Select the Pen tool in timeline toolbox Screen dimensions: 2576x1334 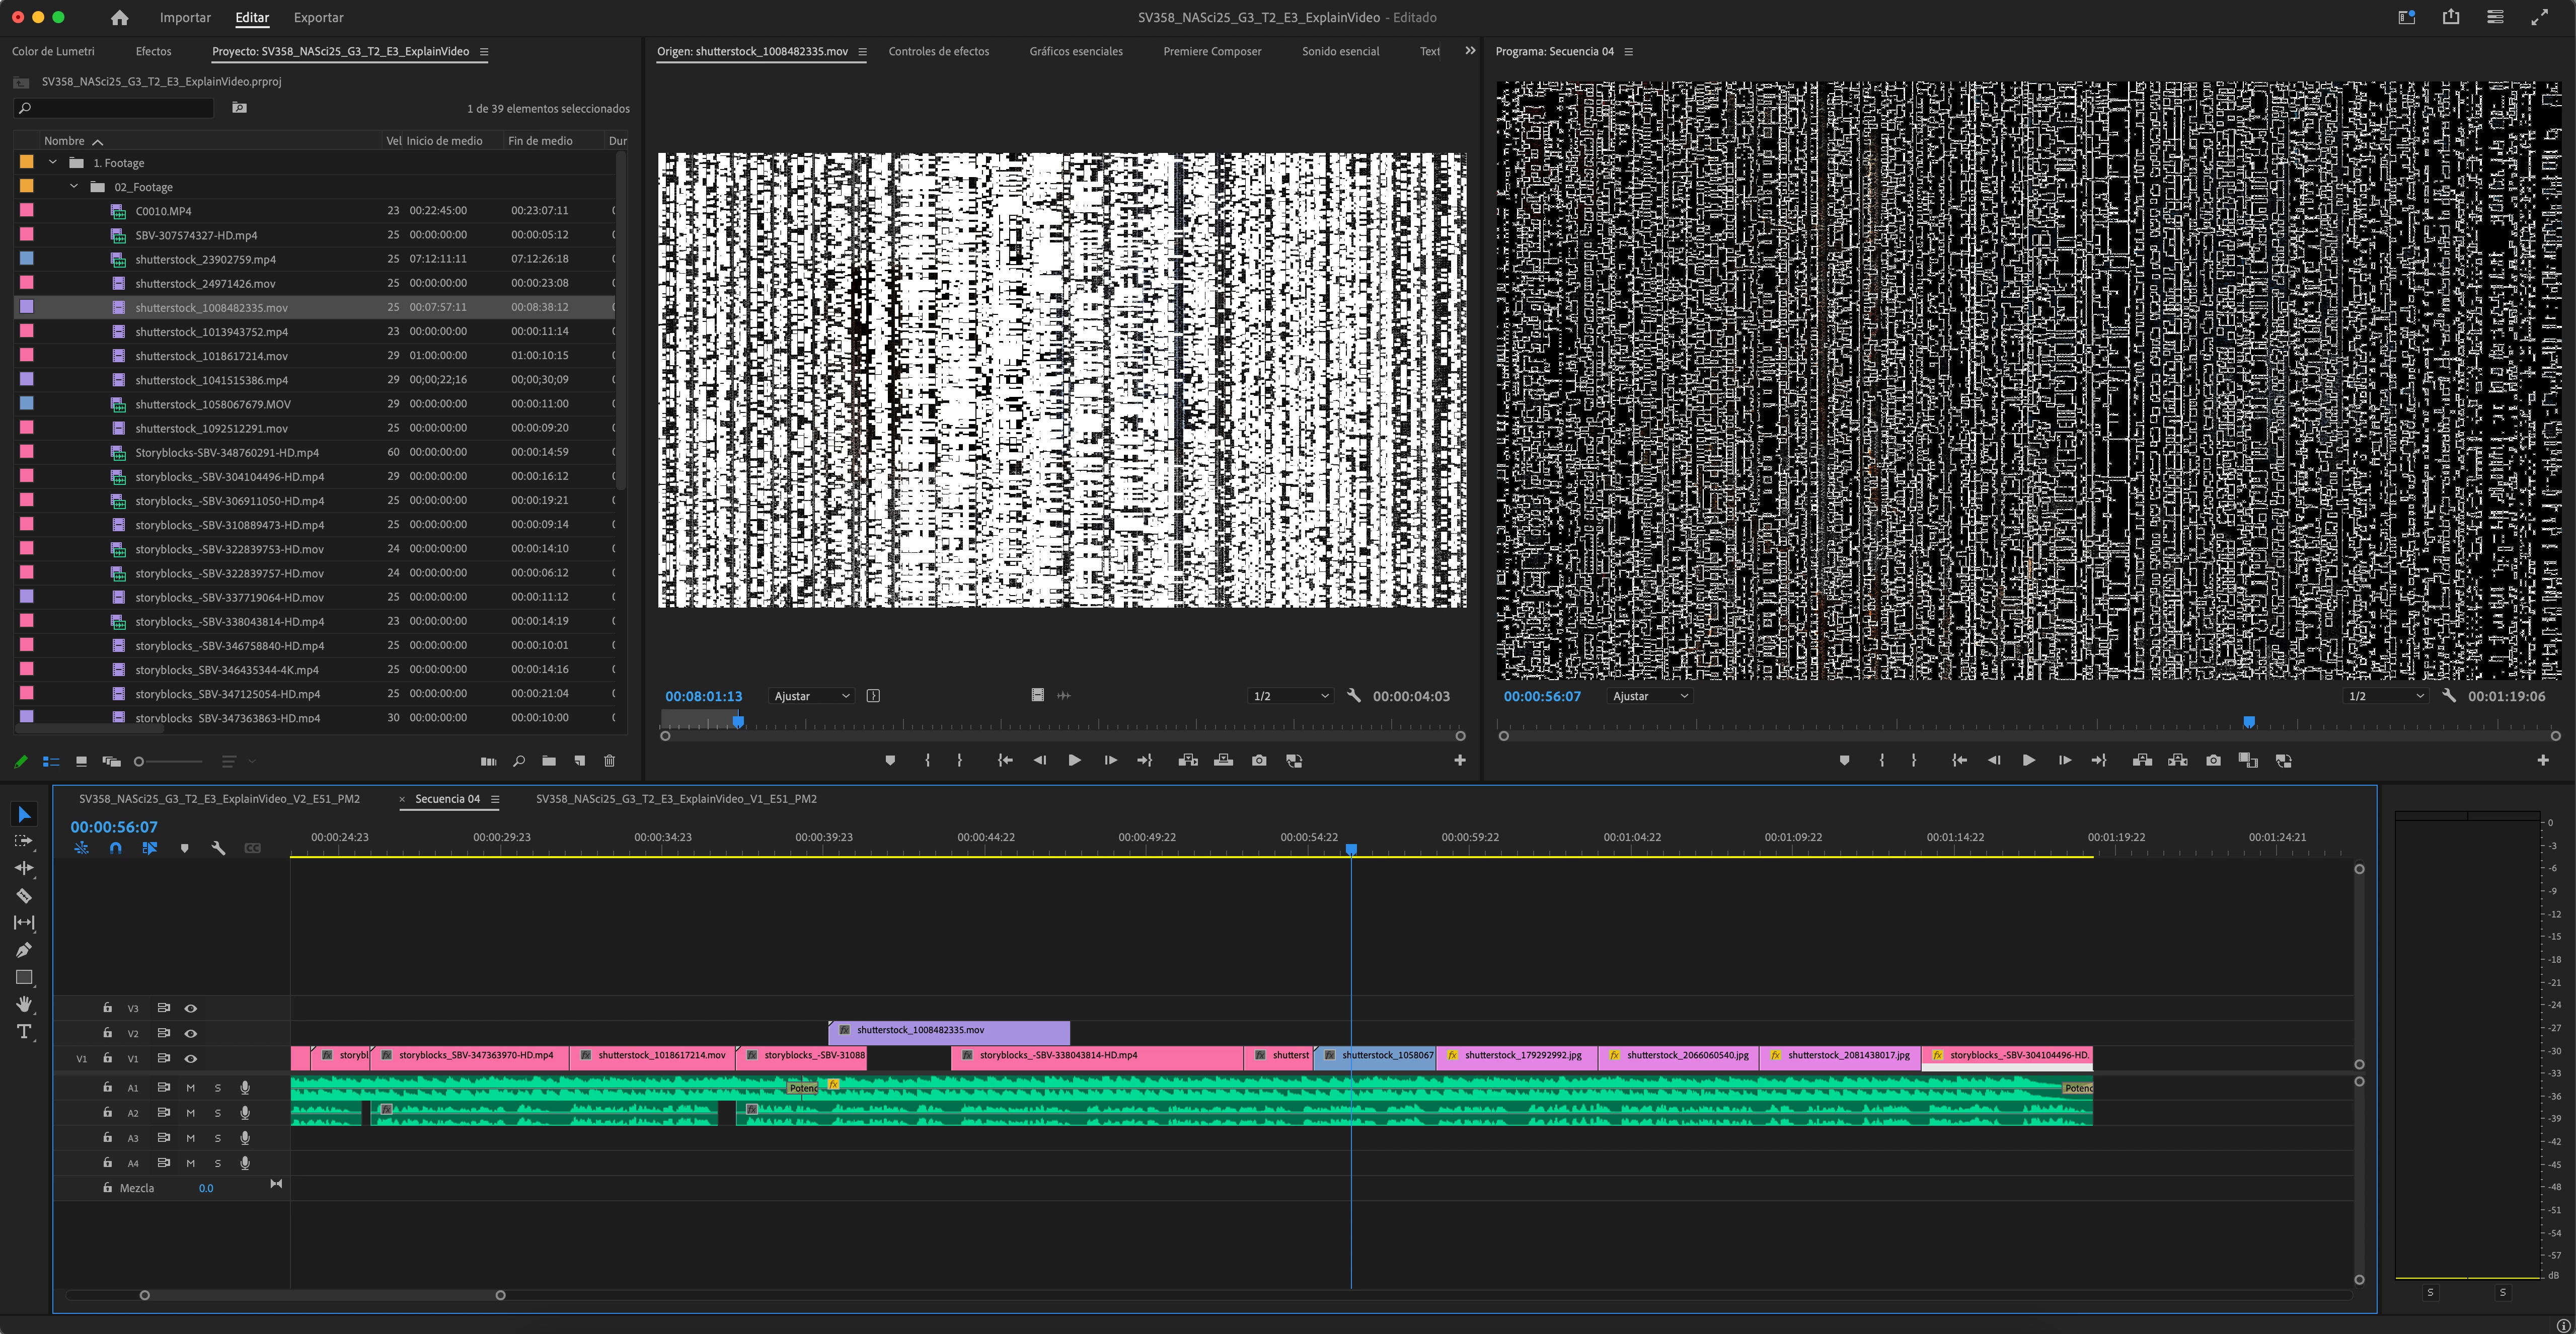coord(24,949)
